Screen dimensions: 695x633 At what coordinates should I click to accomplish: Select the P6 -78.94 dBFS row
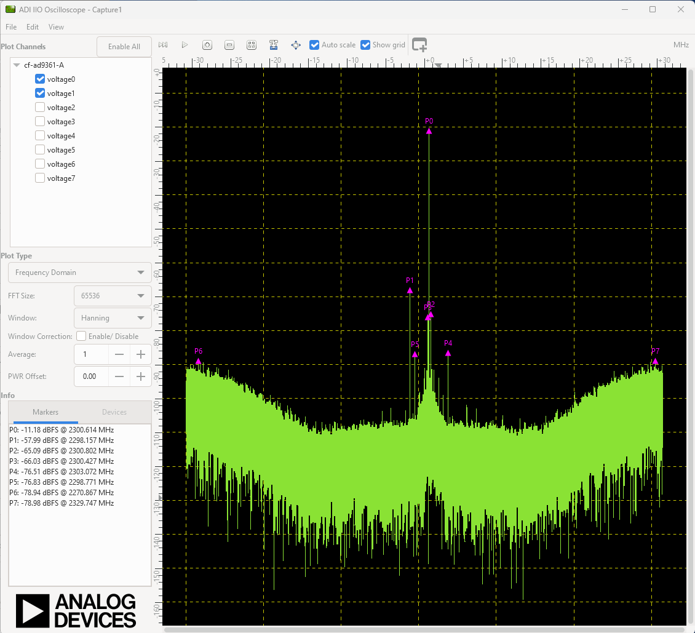pyautogui.click(x=62, y=493)
